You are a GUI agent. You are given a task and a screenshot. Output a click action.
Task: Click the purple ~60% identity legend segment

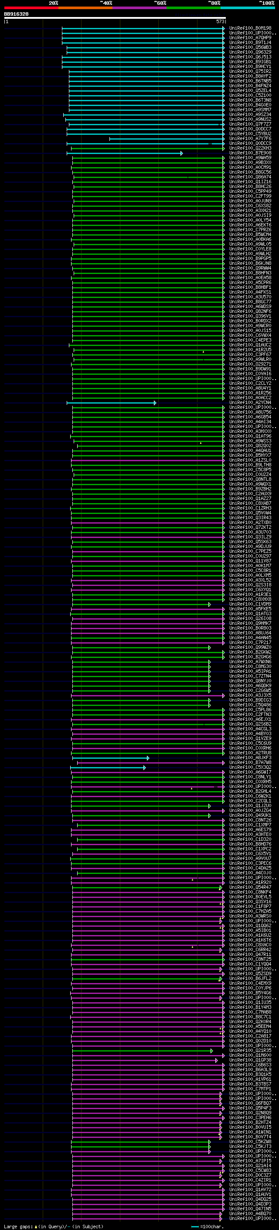coord(140,8)
